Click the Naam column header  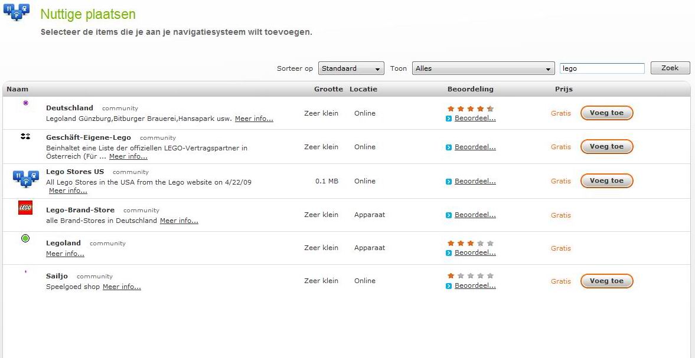tap(17, 89)
